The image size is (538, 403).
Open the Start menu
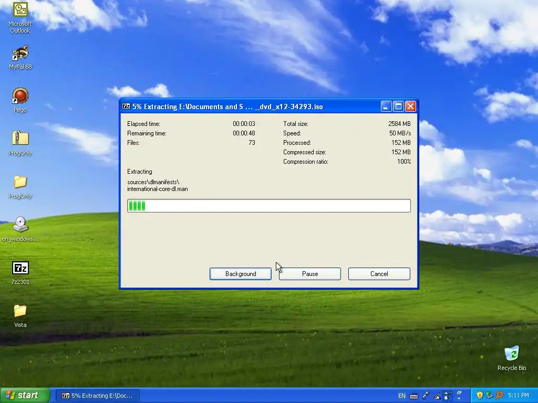pyautogui.click(x=25, y=396)
